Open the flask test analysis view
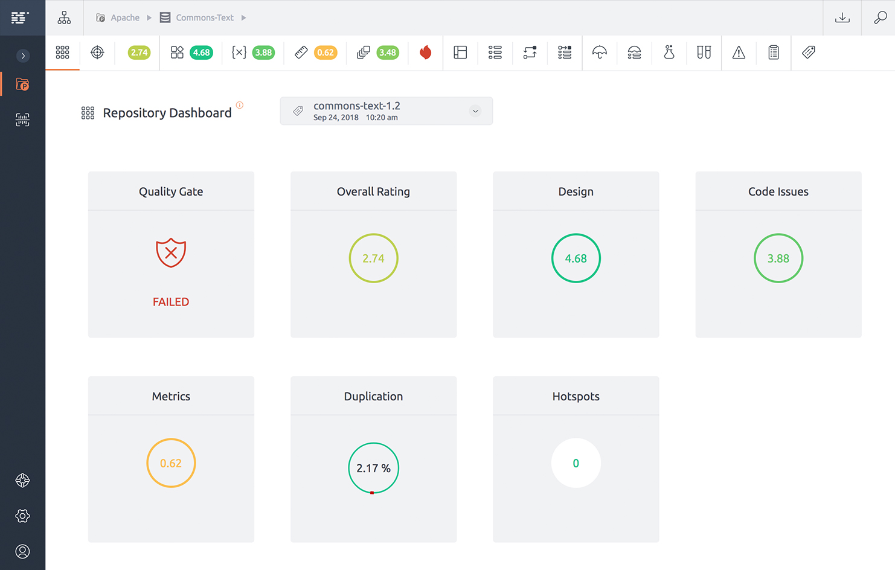This screenshot has width=895, height=570. pos(669,53)
